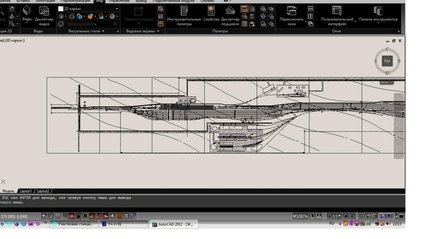This screenshot has width=426, height=239.
Task: Click the Selection Cycling status icon
Action: pos(133,216)
